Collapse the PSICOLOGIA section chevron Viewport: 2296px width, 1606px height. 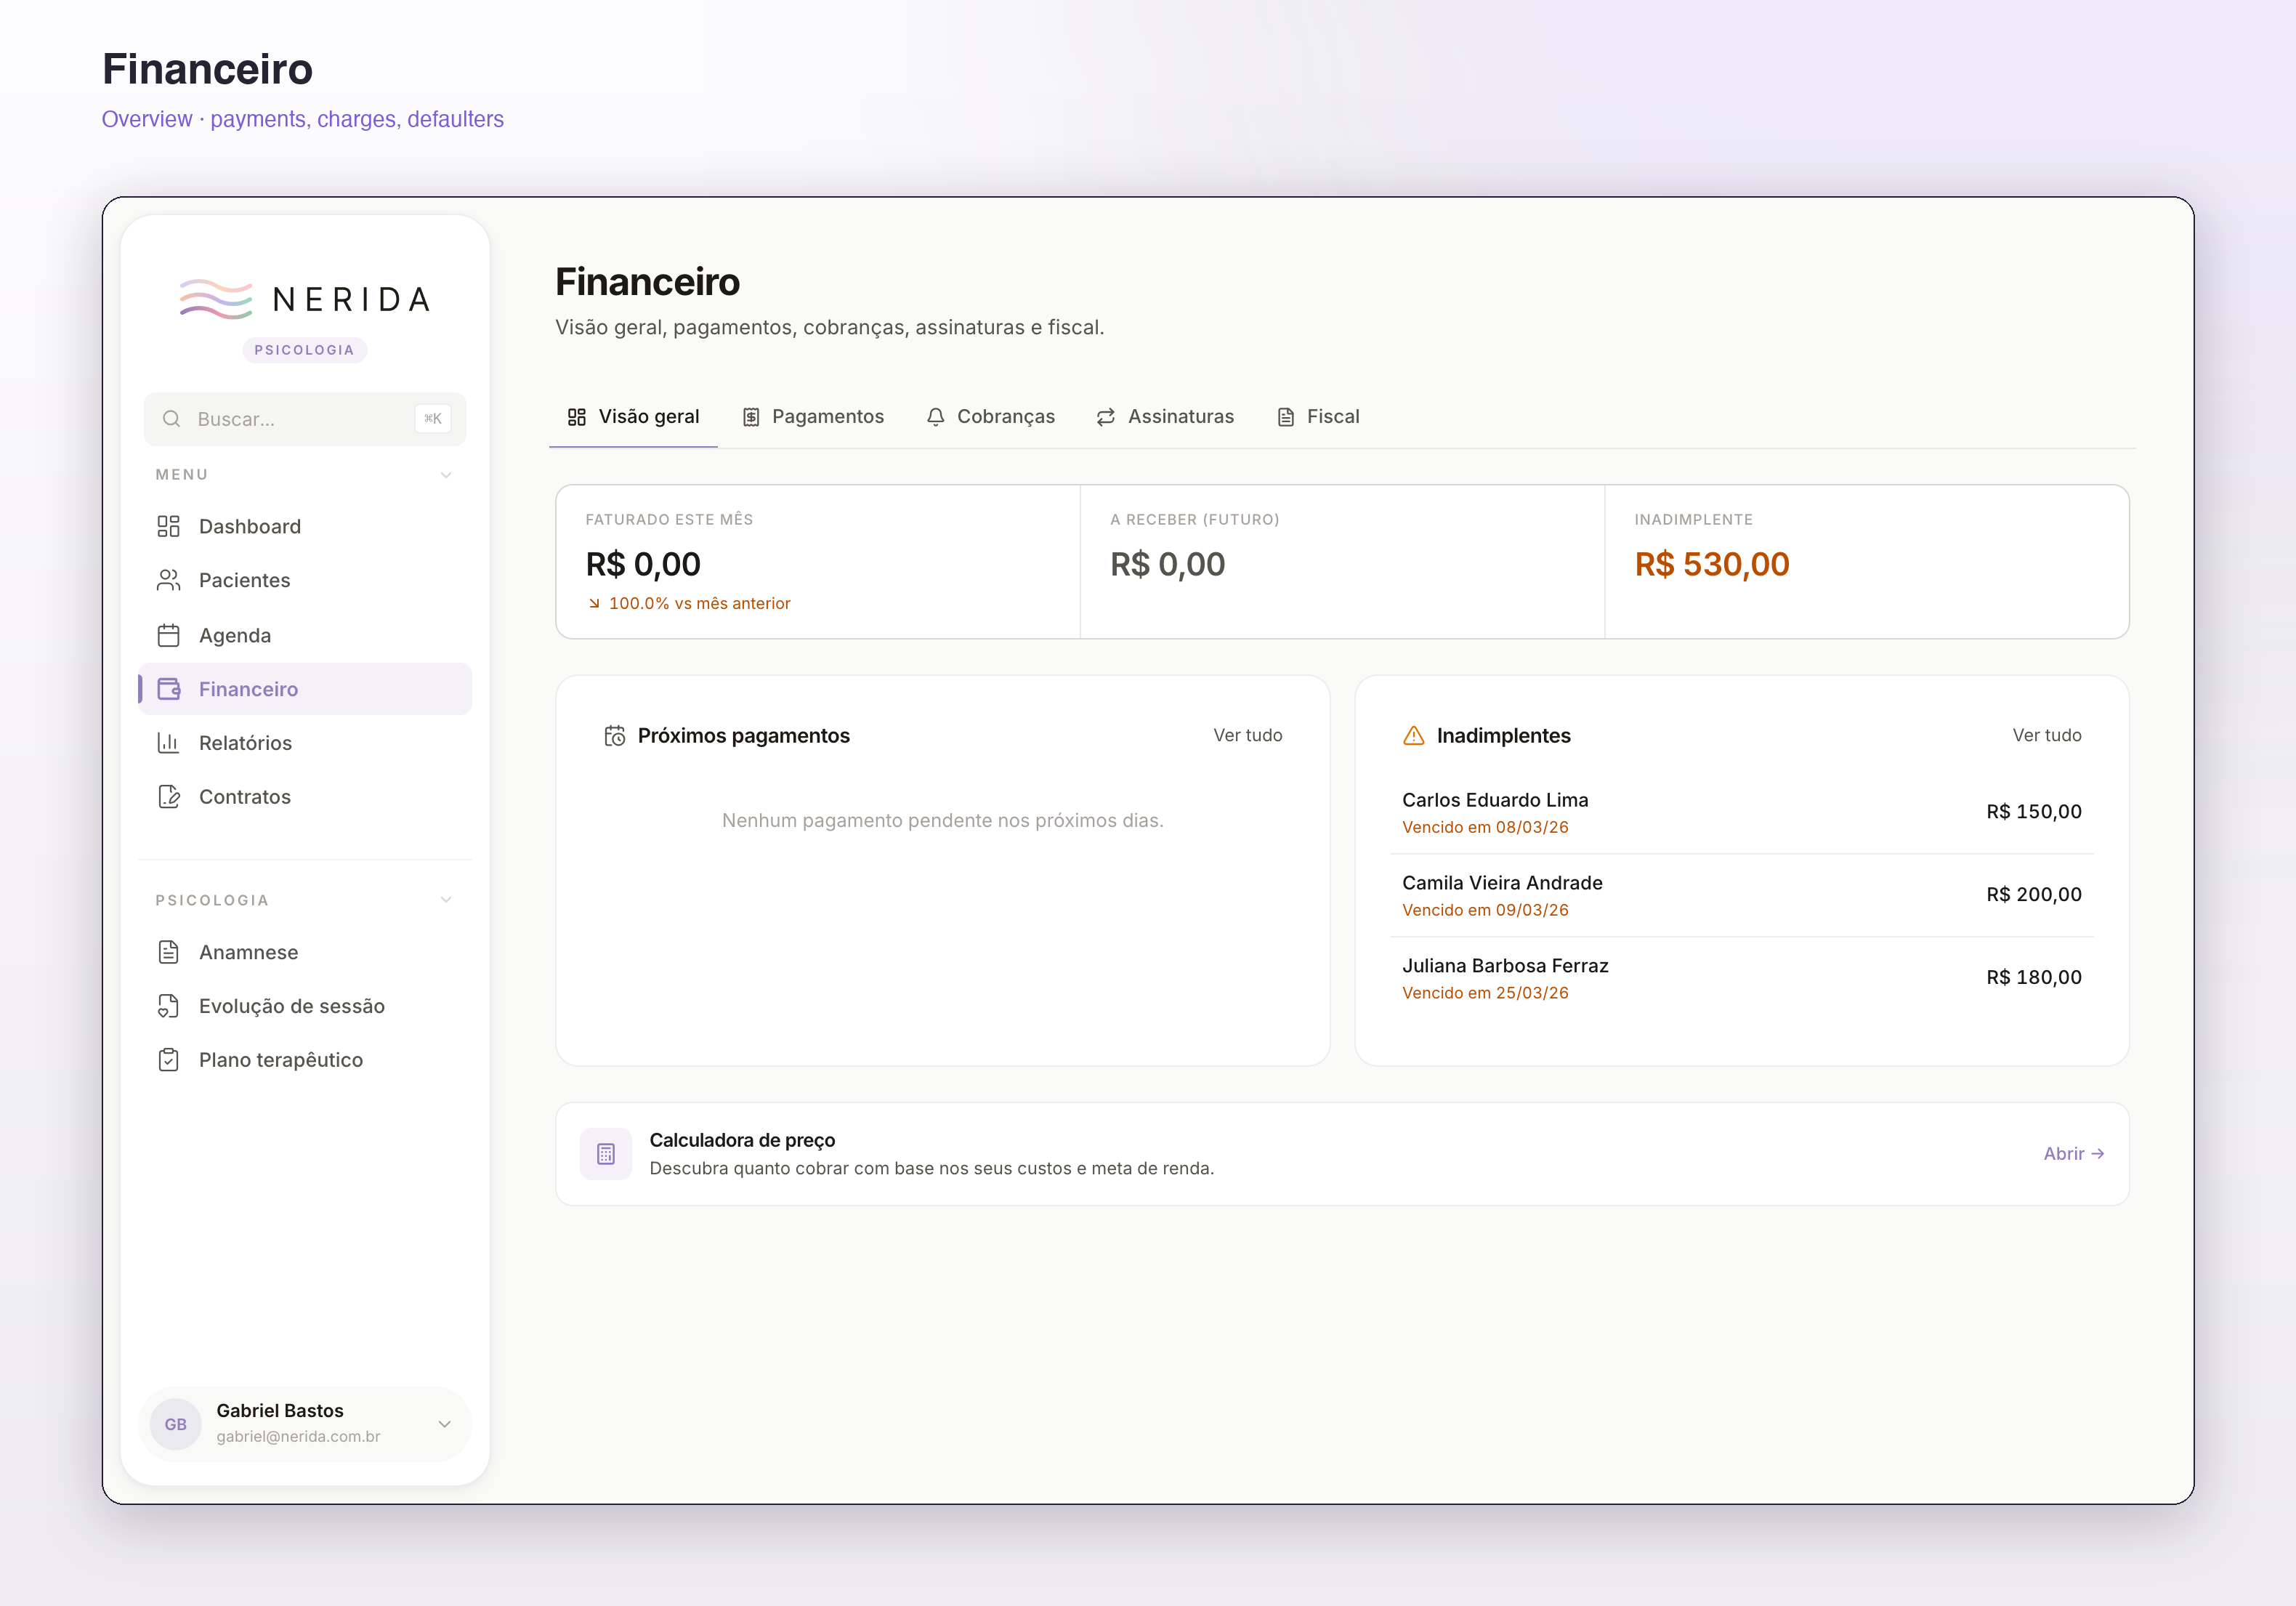coord(446,900)
